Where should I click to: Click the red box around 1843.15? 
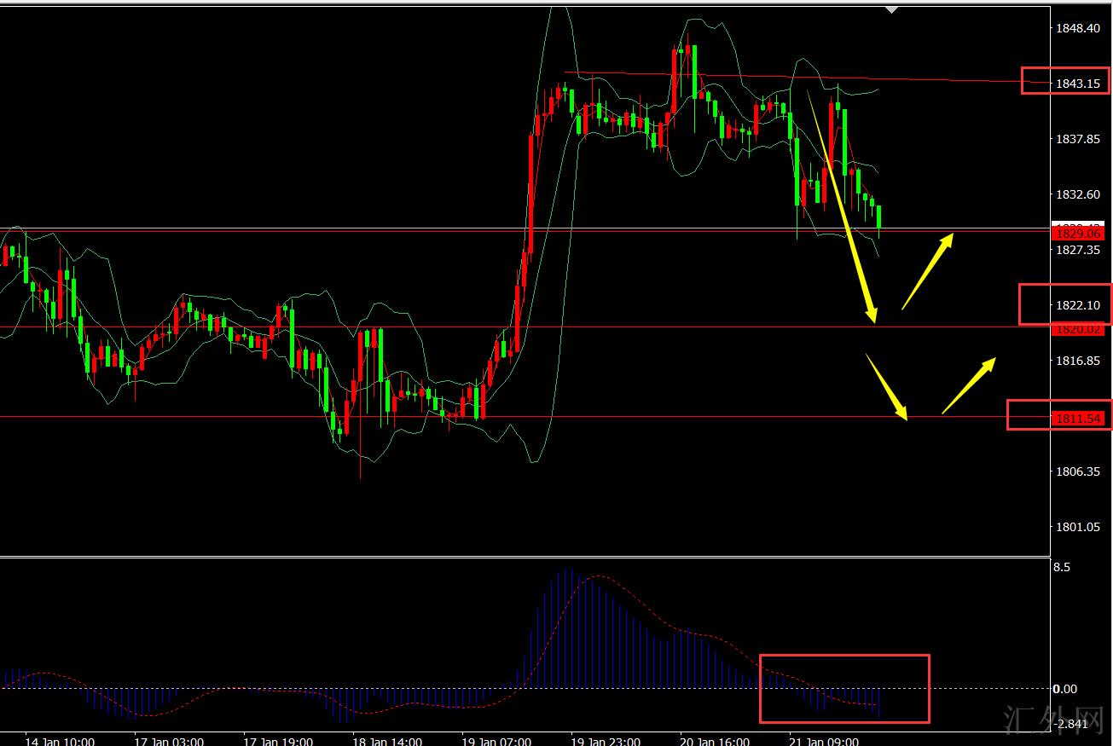coord(1065,80)
